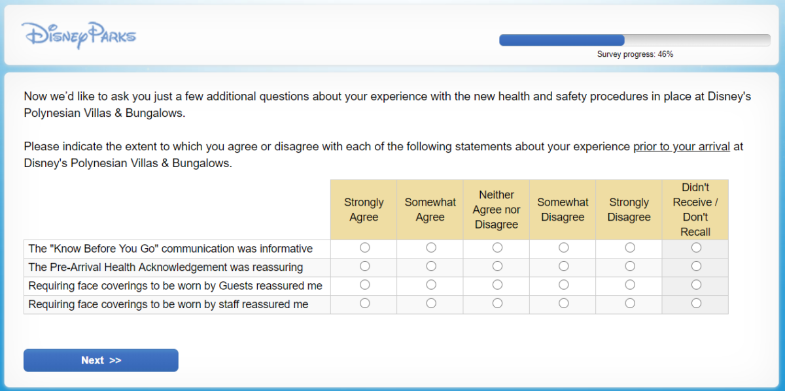Select Strongly Agree for Pre-Arrival Health Acknowledgement
This screenshot has height=391, width=785.
click(365, 266)
